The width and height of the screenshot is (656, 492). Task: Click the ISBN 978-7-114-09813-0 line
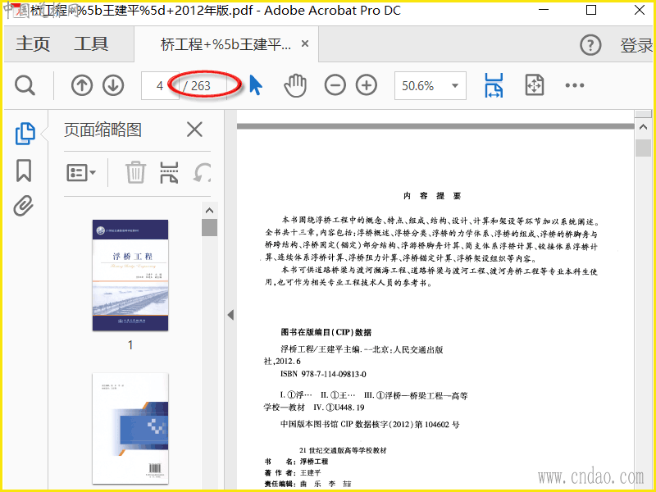pyautogui.click(x=323, y=374)
